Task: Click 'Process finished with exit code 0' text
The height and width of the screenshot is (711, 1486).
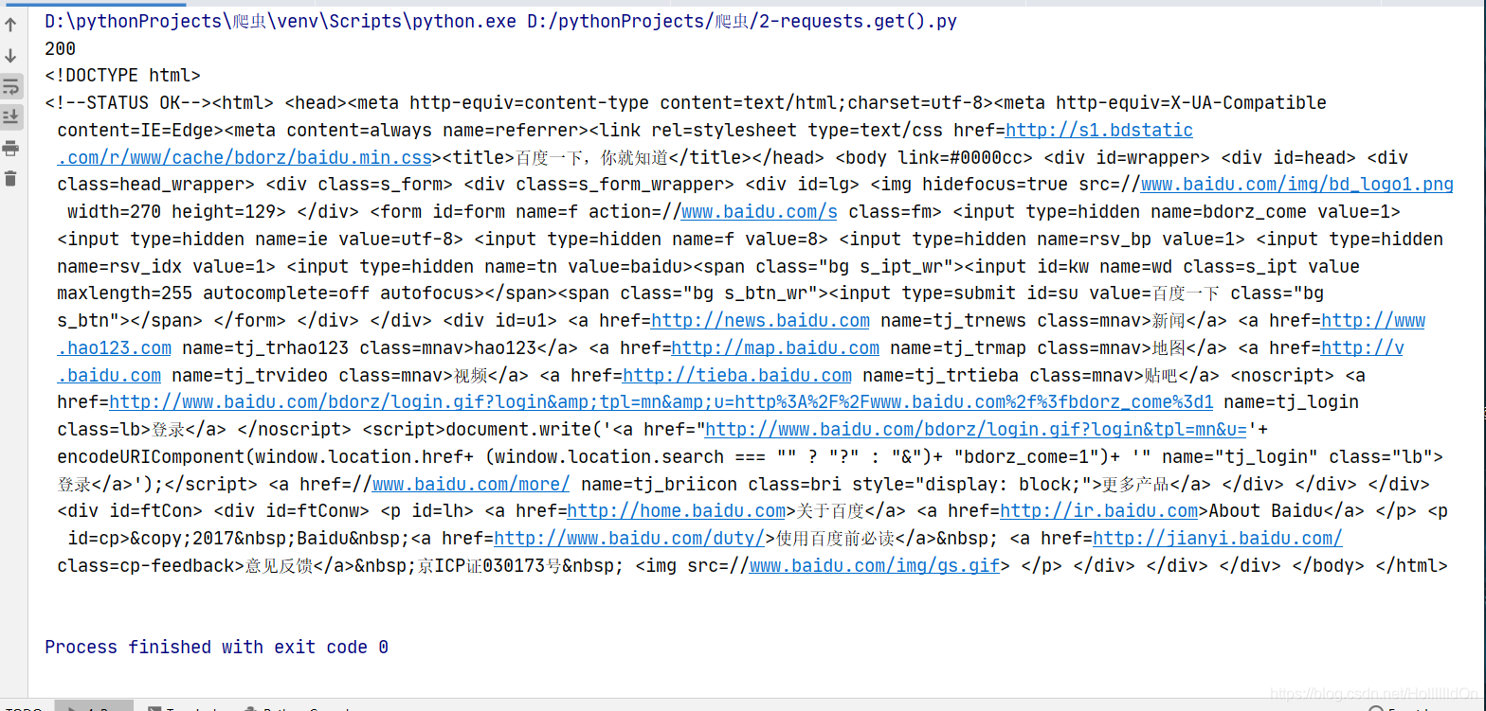Action: 216,648
